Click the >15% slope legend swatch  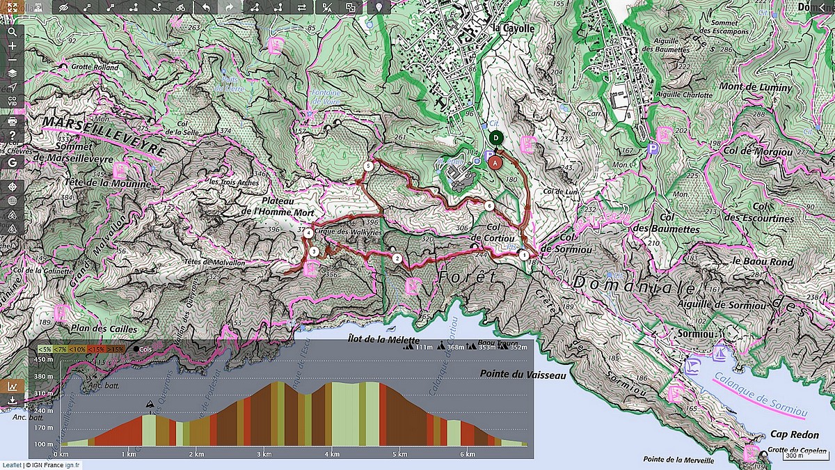[116, 348]
